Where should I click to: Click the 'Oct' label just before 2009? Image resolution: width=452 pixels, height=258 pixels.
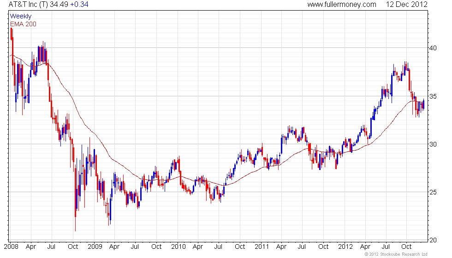(x=73, y=246)
